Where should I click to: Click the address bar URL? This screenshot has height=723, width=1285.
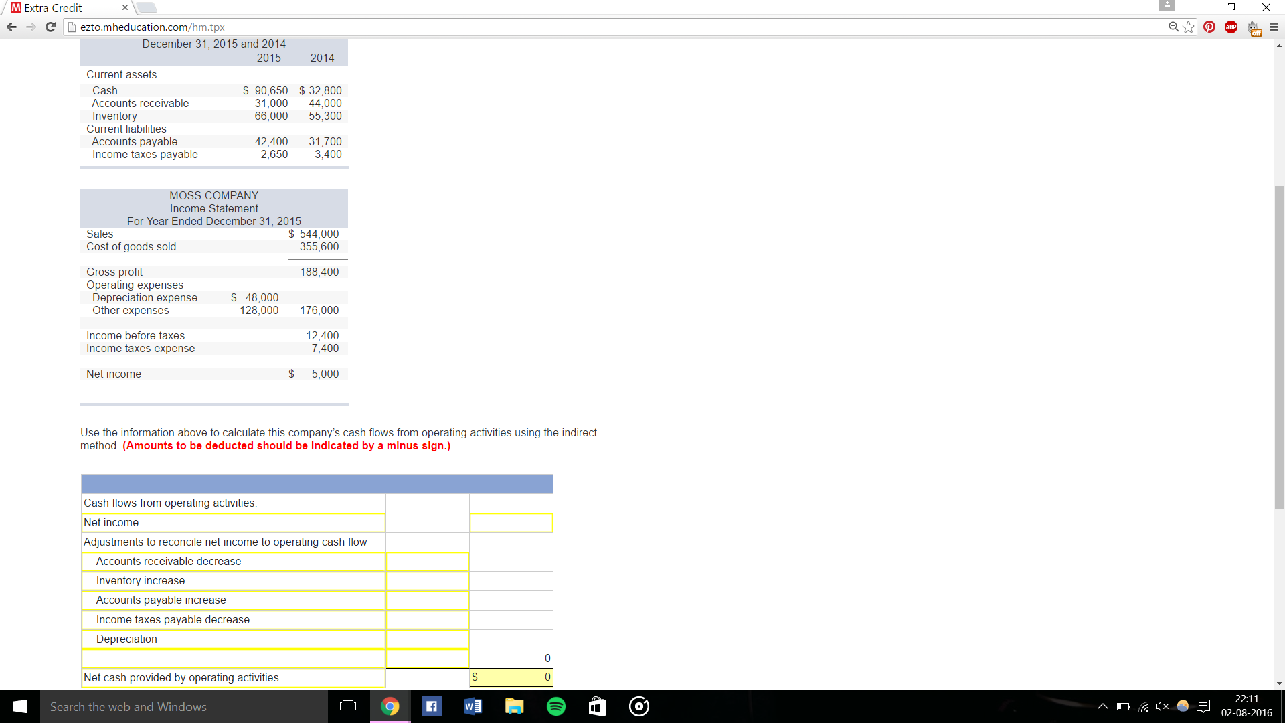click(153, 27)
